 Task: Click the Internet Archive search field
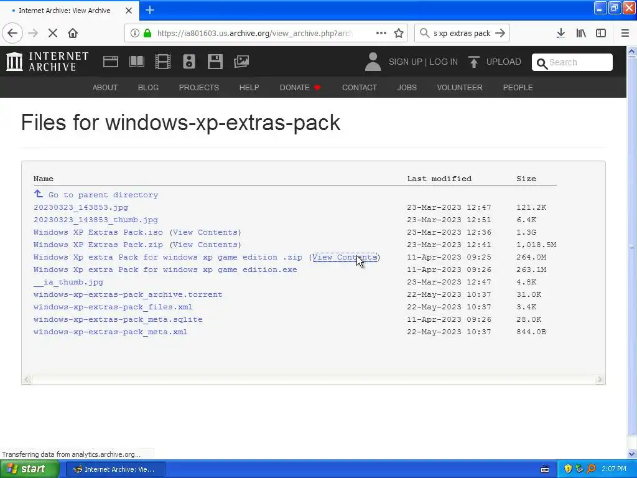coord(572,62)
